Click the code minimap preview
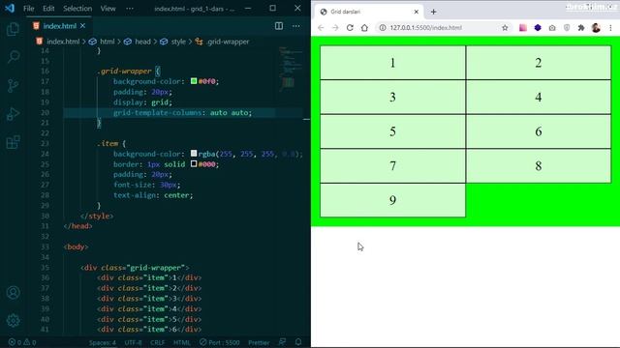Viewport: 620px width, 348px height. click(x=291, y=69)
